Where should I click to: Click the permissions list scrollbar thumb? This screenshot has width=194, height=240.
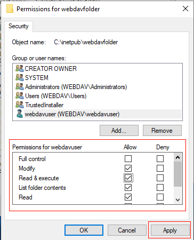coord(177,174)
